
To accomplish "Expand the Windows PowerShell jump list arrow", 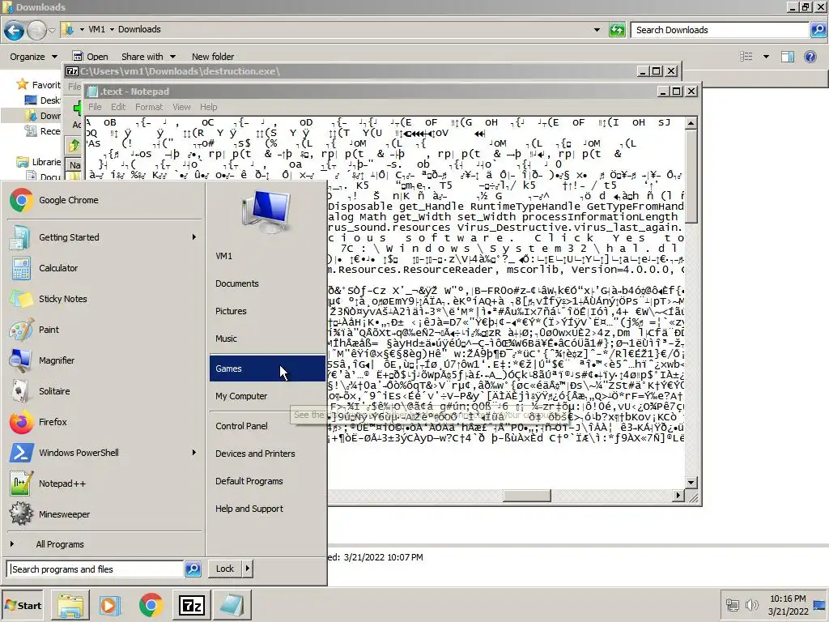I will (x=194, y=452).
